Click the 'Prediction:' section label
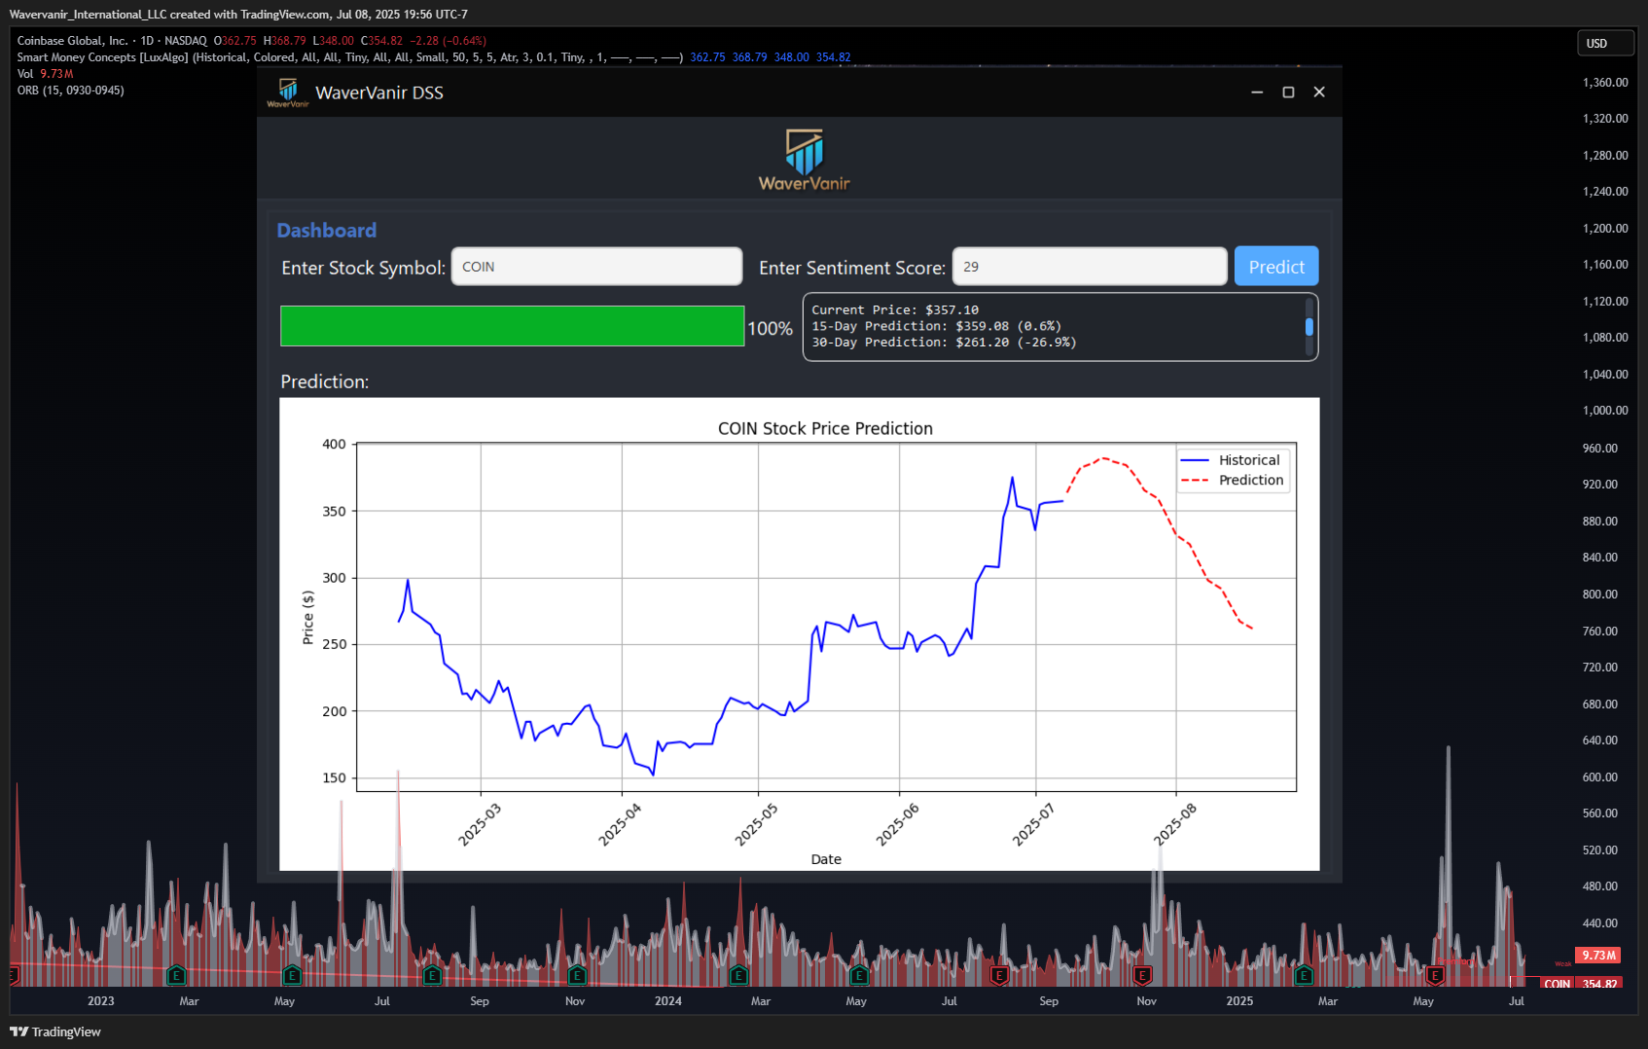The width and height of the screenshot is (1648, 1049). [325, 381]
